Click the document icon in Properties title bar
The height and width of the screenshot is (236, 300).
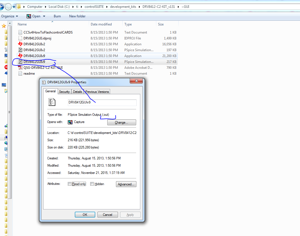coord(44,82)
